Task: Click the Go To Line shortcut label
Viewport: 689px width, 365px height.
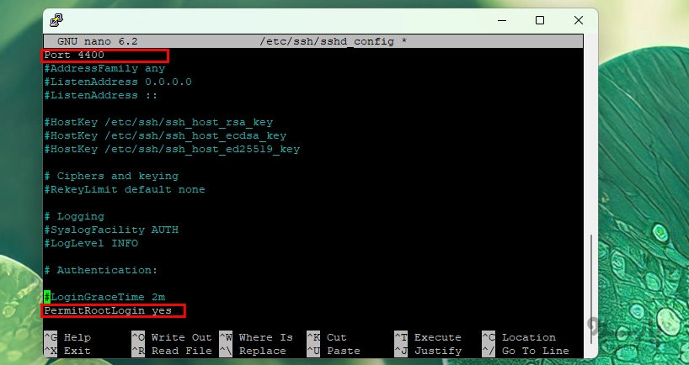Action: [x=535, y=351]
